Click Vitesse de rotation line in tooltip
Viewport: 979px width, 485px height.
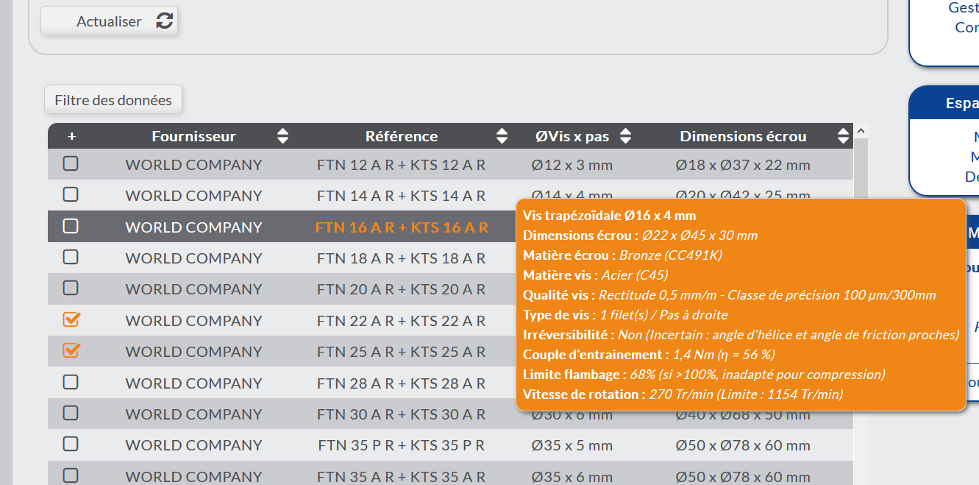click(x=683, y=394)
